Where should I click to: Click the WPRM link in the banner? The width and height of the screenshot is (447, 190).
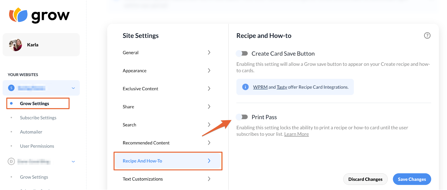click(x=260, y=87)
